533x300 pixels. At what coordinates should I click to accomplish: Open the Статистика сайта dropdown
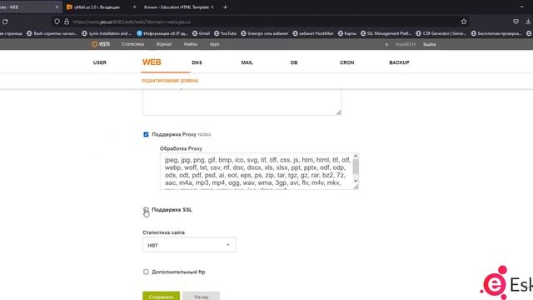click(x=189, y=245)
